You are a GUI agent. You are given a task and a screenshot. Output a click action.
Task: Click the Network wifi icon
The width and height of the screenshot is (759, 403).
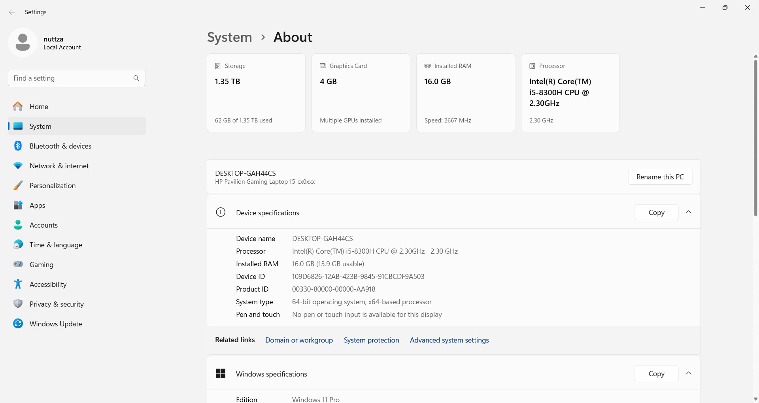coord(18,166)
